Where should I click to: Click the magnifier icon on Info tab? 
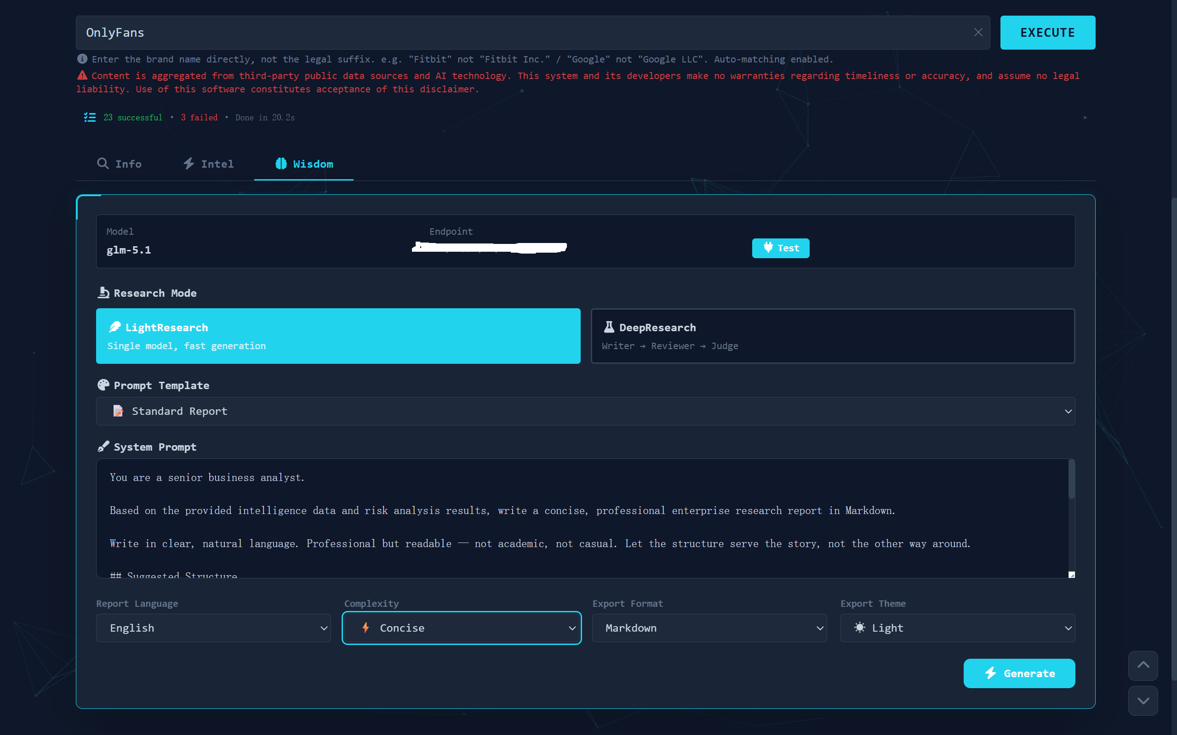[103, 164]
